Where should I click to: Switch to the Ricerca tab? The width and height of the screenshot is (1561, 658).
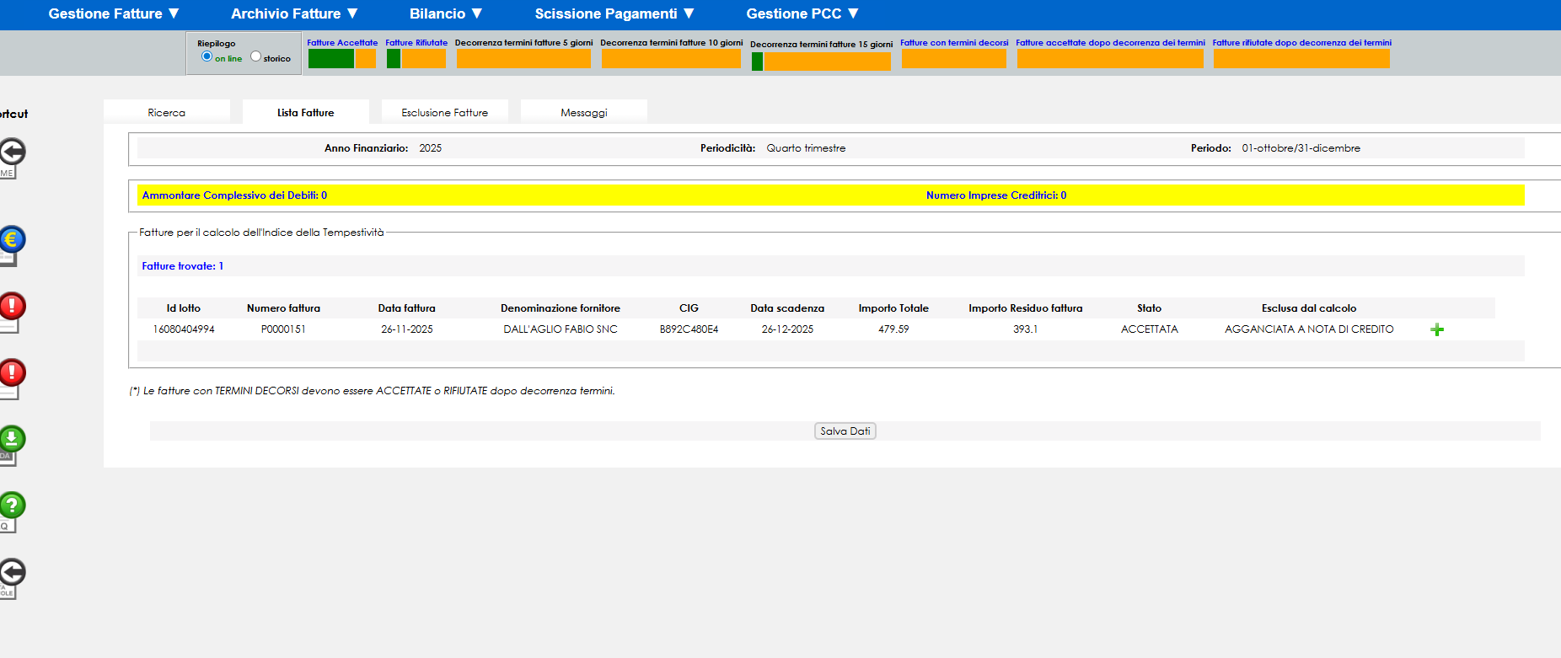click(167, 112)
